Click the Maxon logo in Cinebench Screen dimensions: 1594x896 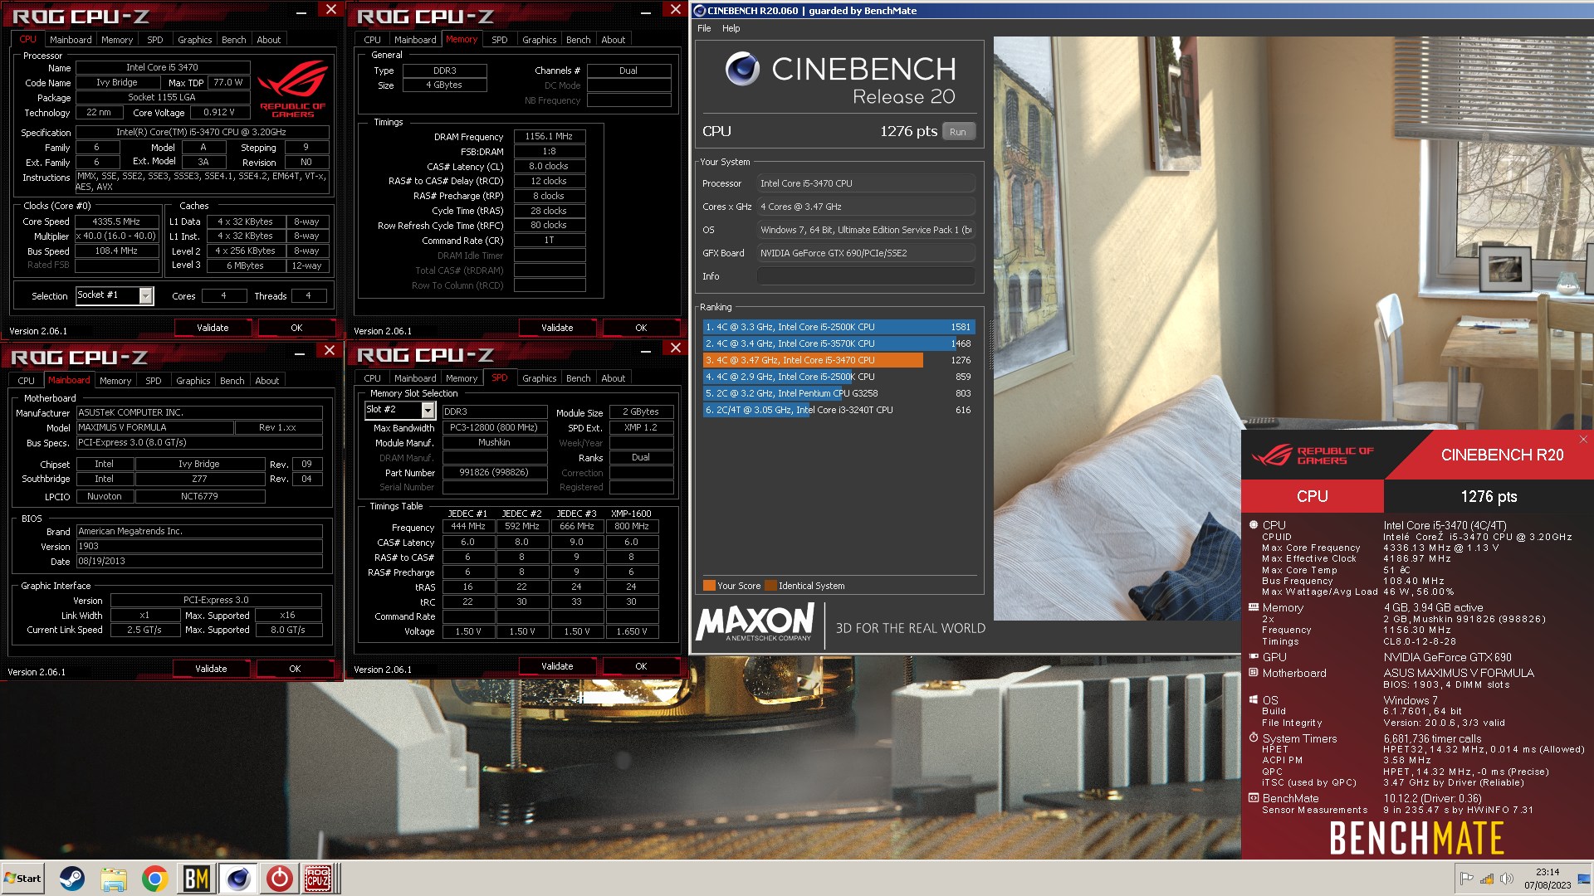[755, 622]
